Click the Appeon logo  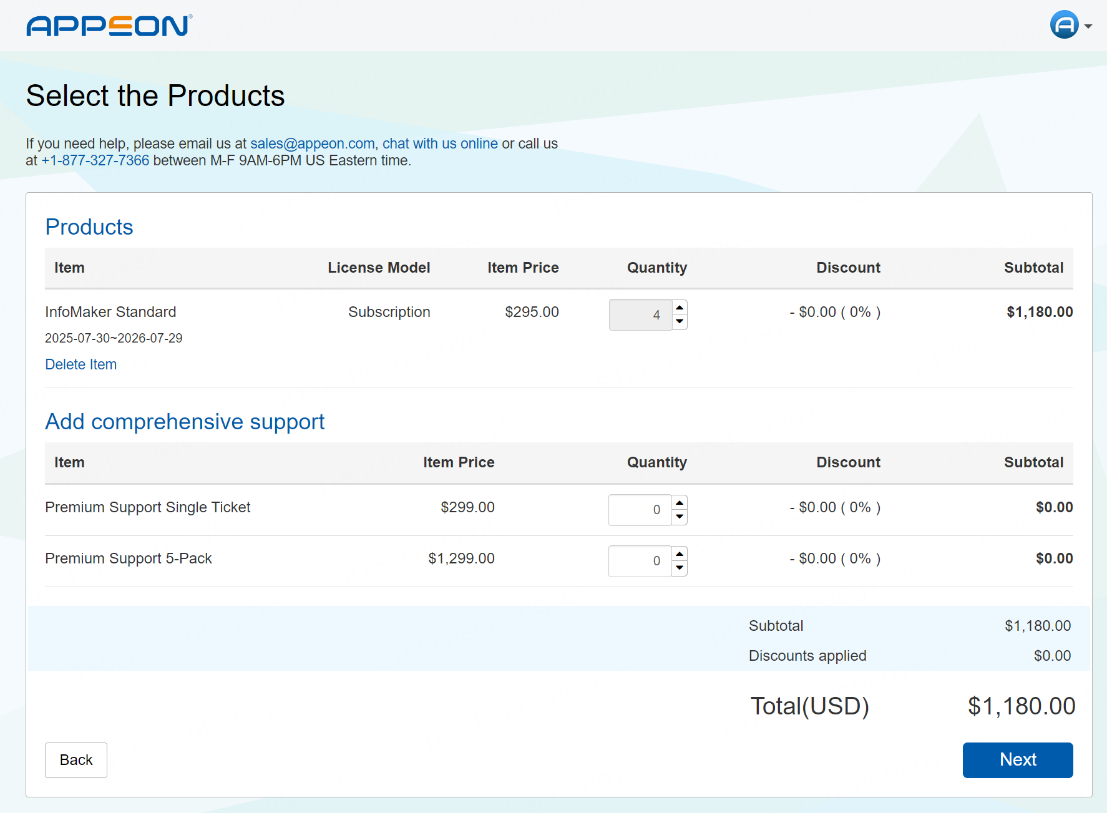[x=109, y=26]
